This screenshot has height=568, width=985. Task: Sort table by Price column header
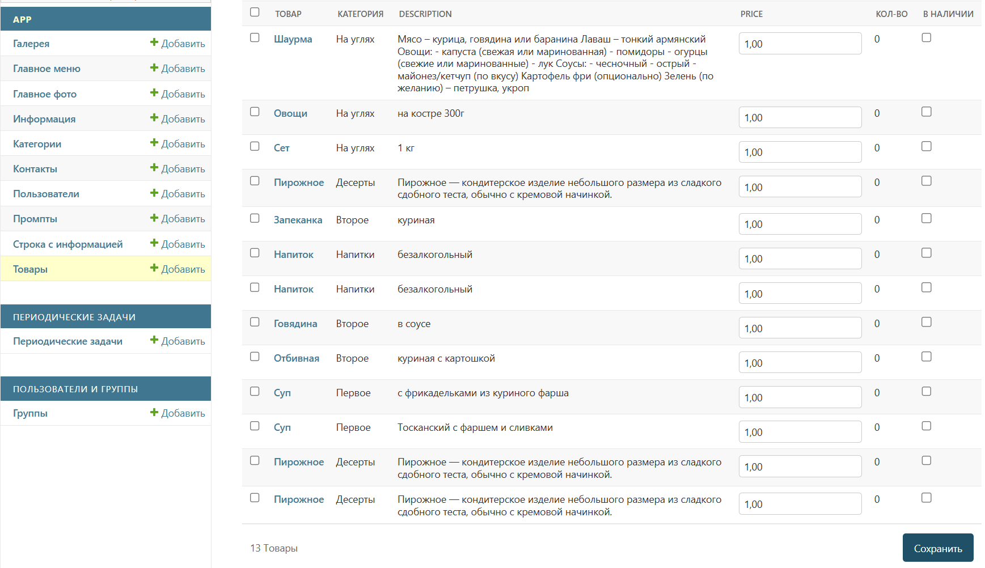click(x=751, y=14)
